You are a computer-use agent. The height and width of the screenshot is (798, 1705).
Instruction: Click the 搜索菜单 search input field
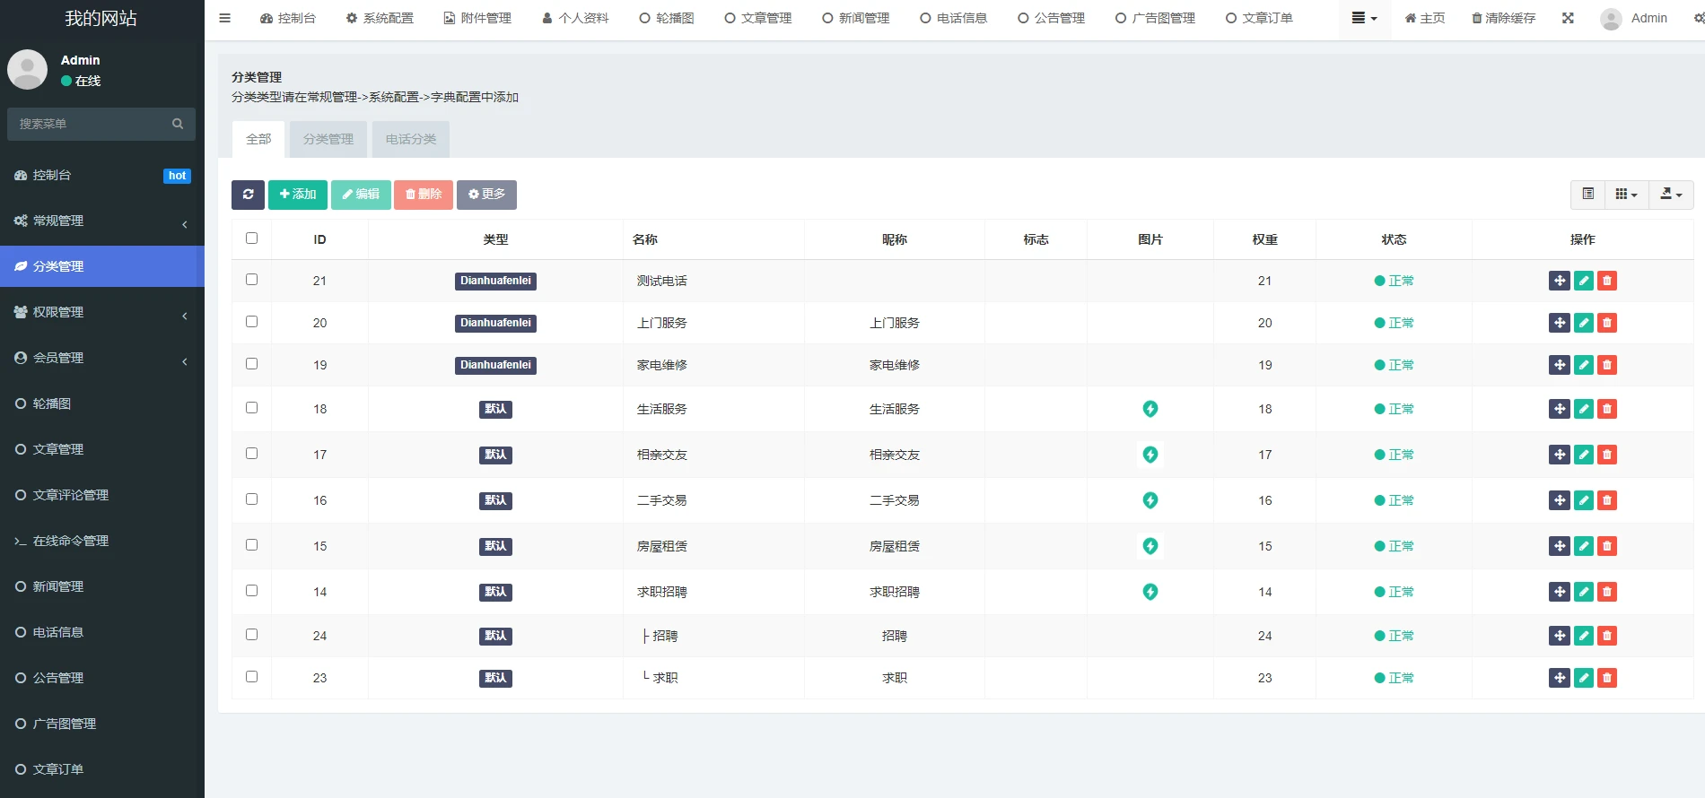click(x=90, y=124)
